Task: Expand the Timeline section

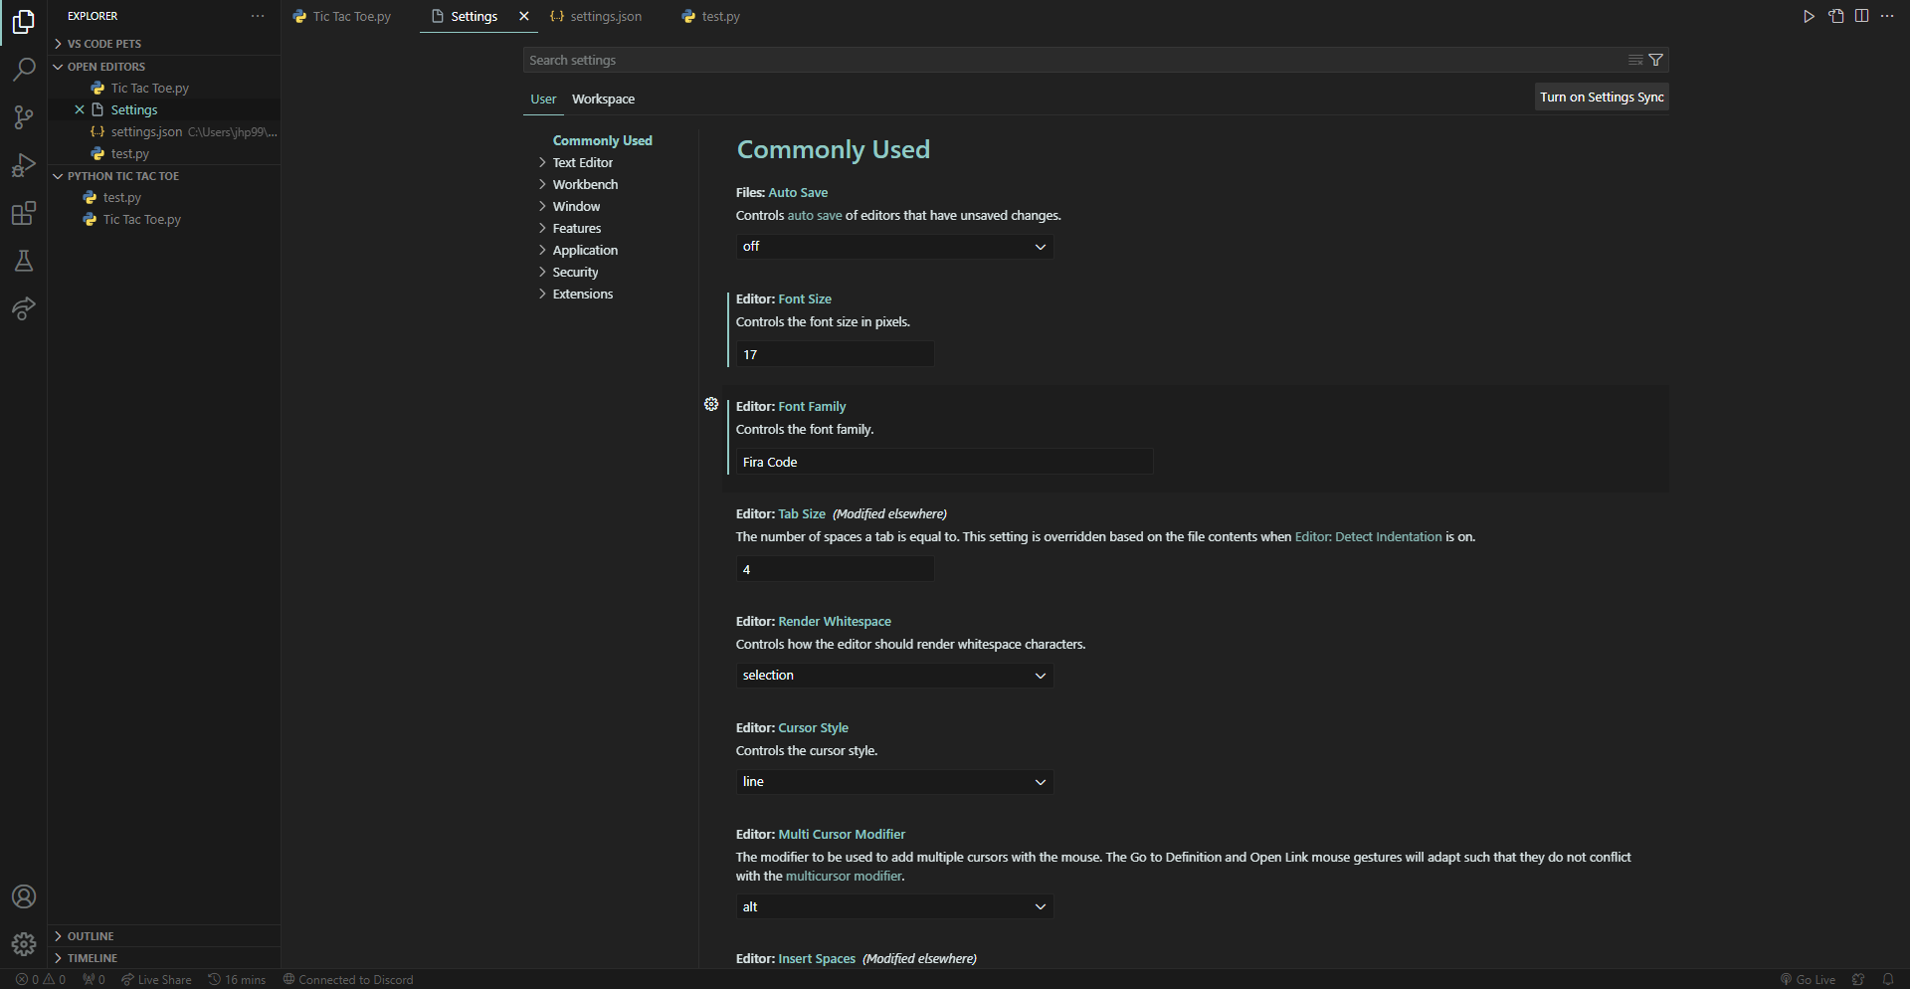Action: click(x=164, y=958)
